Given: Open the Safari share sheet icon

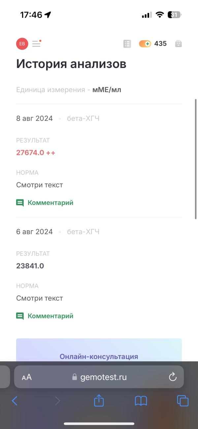Looking at the screenshot, I should (x=99, y=400).
